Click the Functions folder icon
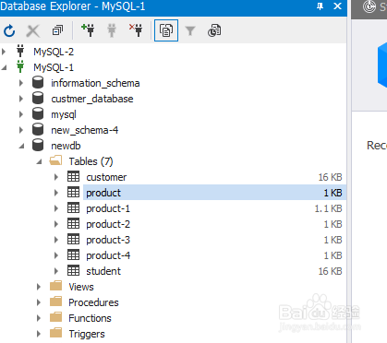 (55, 317)
